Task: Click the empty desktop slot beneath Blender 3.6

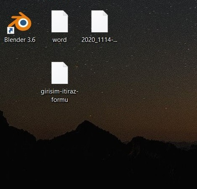Action: [20, 78]
